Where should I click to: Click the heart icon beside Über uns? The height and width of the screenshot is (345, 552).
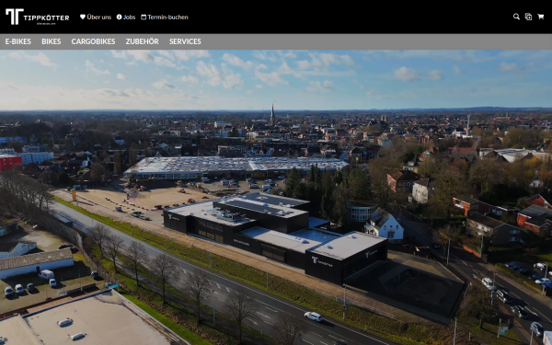pyautogui.click(x=83, y=17)
